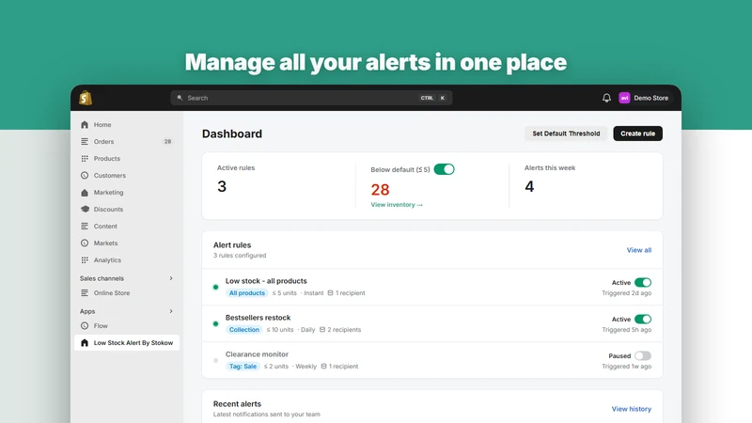The image size is (752, 423).
Task: Click the Marketing sidebar icon
Action: click(85, 193)
